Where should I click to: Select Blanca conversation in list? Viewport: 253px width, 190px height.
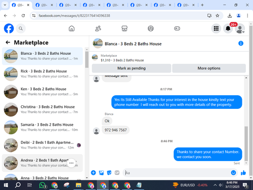[43, 56]
